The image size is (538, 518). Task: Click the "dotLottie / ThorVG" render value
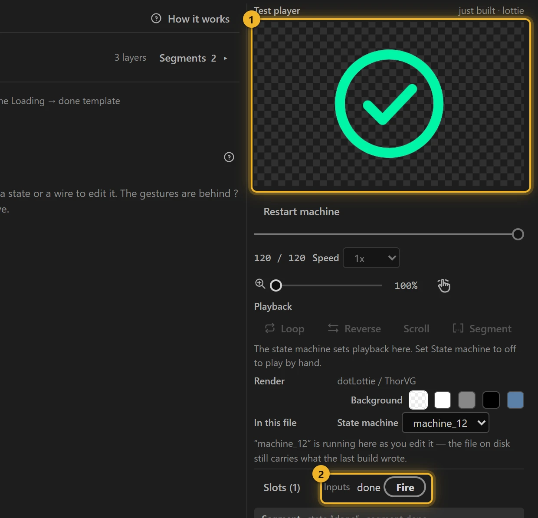click(x=377, y=381)
